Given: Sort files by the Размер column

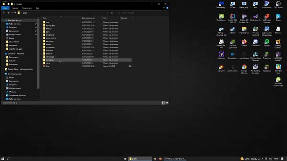Looking at the screenshot, I should pos(126,18).
